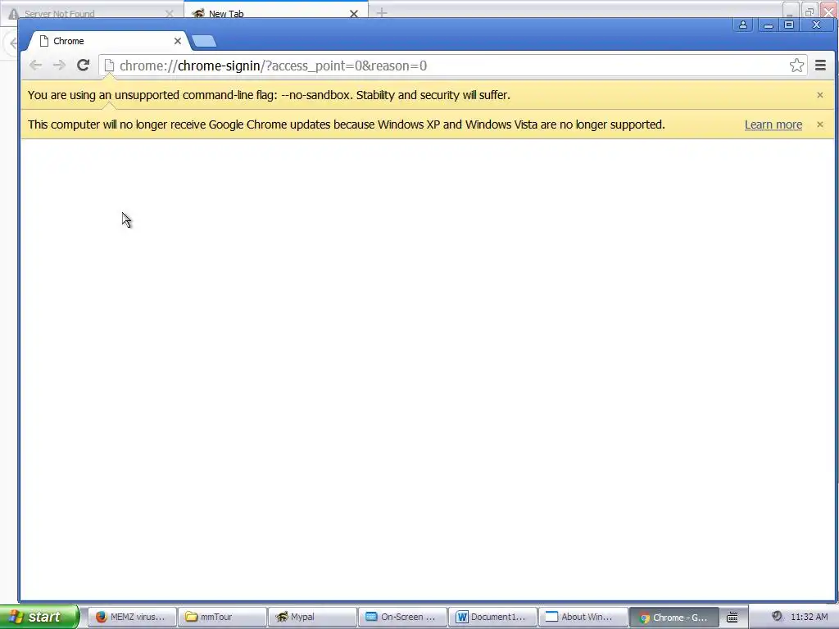Bookmark this page with the star icon
Image resolution: width=839 pixels, height=629 pixels.
796,66
